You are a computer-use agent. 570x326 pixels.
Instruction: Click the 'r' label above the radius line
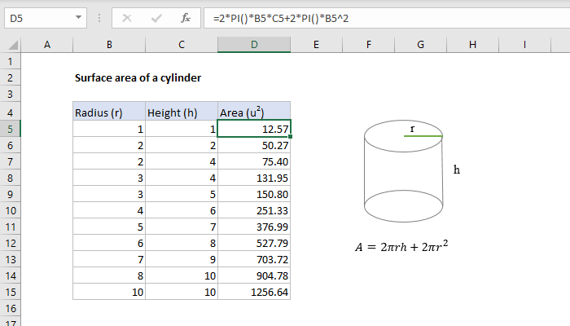[412, 129]
